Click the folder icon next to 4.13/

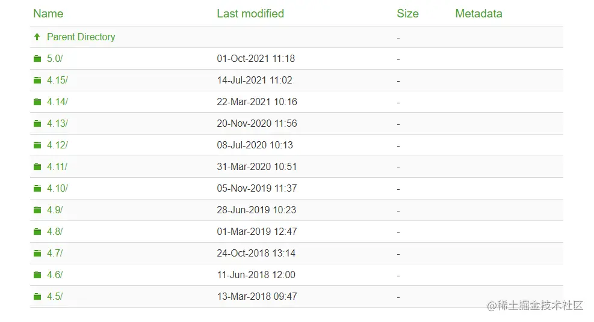pos(37,123)
